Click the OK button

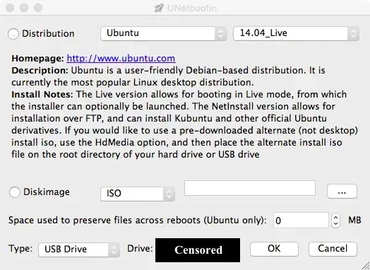click(x=274, y=249)
